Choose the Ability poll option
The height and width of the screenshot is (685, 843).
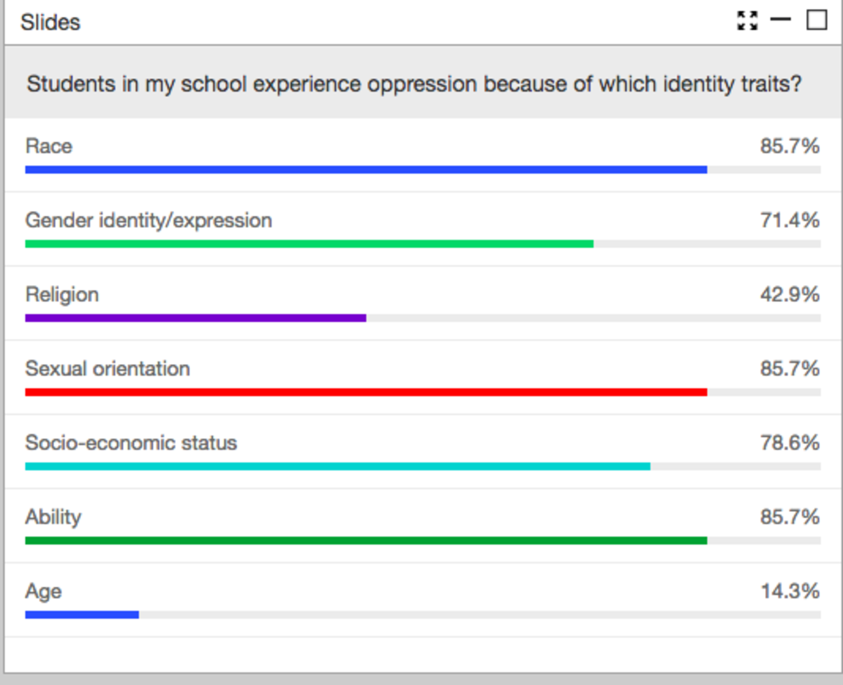coord(53,517)
